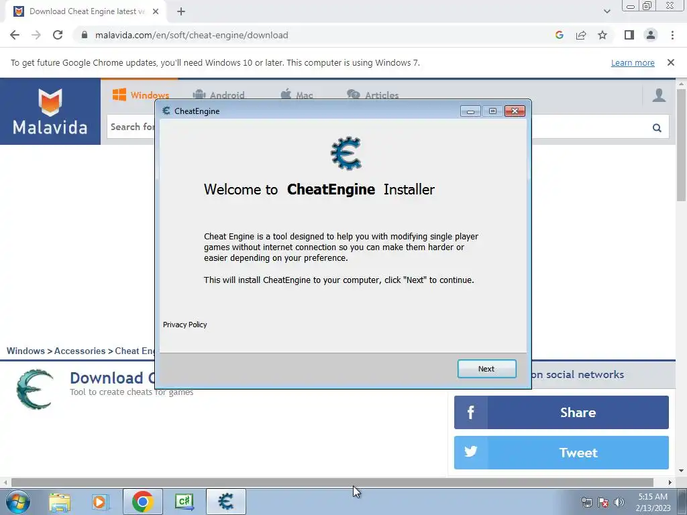This screenshot has height=515, width=687.
Task: Close the CheatEngine installer window
Action: pos(515,111)
